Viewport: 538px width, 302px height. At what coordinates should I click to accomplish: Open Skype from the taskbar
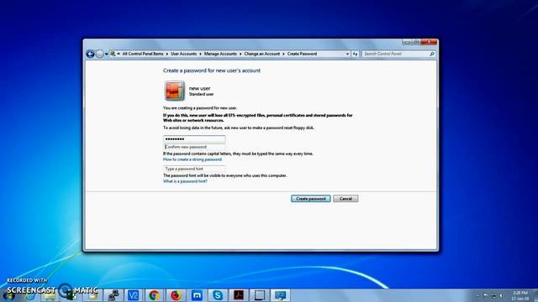(x=218, y=295)
